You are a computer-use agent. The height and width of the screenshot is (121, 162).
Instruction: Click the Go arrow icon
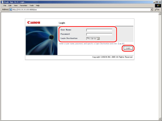click(x=156, y=10)
